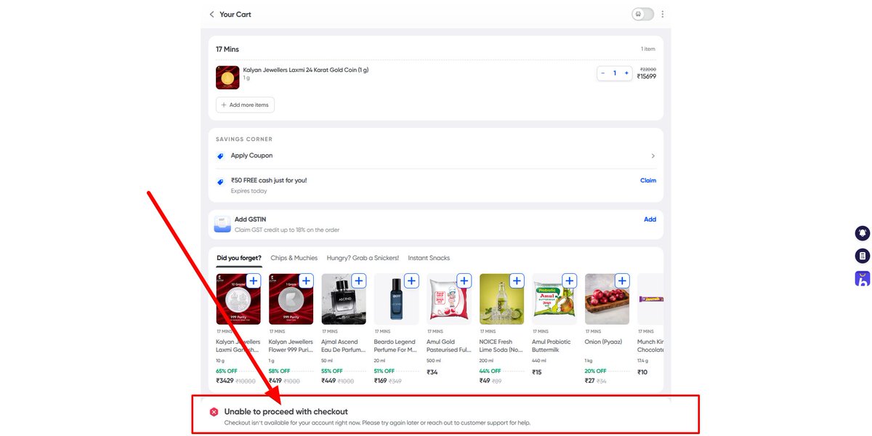Click Add to enter GSTIN
Screen dimensions: 872x436
(650, 219)
